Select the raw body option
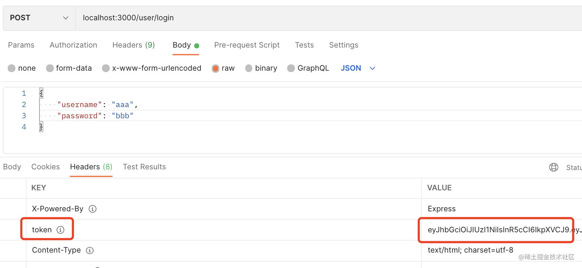 click(x=216, y=68)
